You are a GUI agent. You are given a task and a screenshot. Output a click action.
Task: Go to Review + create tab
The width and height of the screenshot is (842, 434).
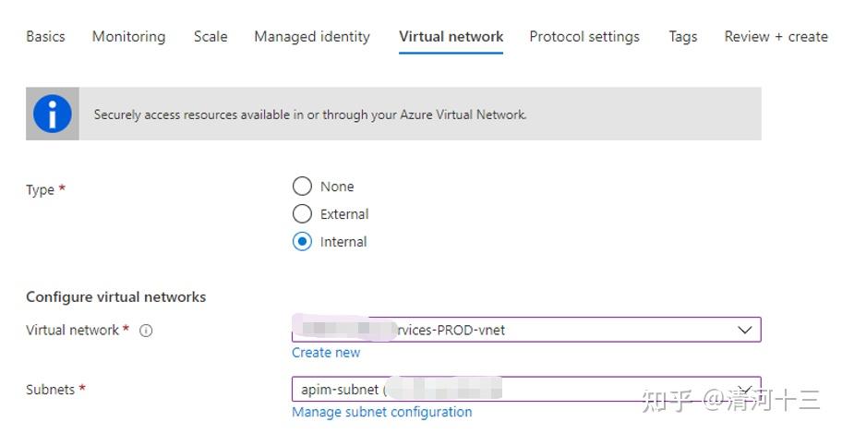tap(776, 37)
